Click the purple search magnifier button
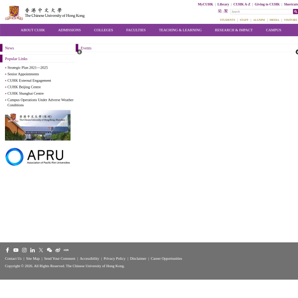The image size is (298, 298). (296, 11)
